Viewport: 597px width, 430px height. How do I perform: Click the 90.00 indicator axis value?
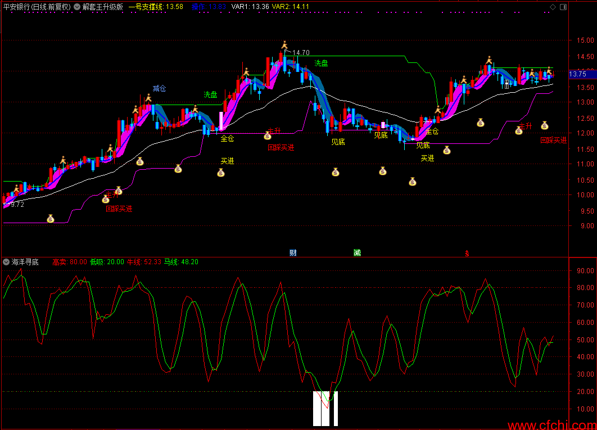click(x=585, y=271)
